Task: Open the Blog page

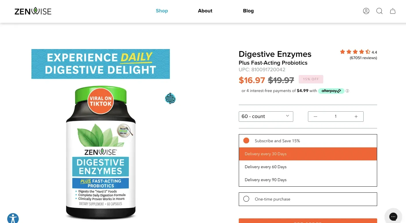Action: tap(248, 11)
